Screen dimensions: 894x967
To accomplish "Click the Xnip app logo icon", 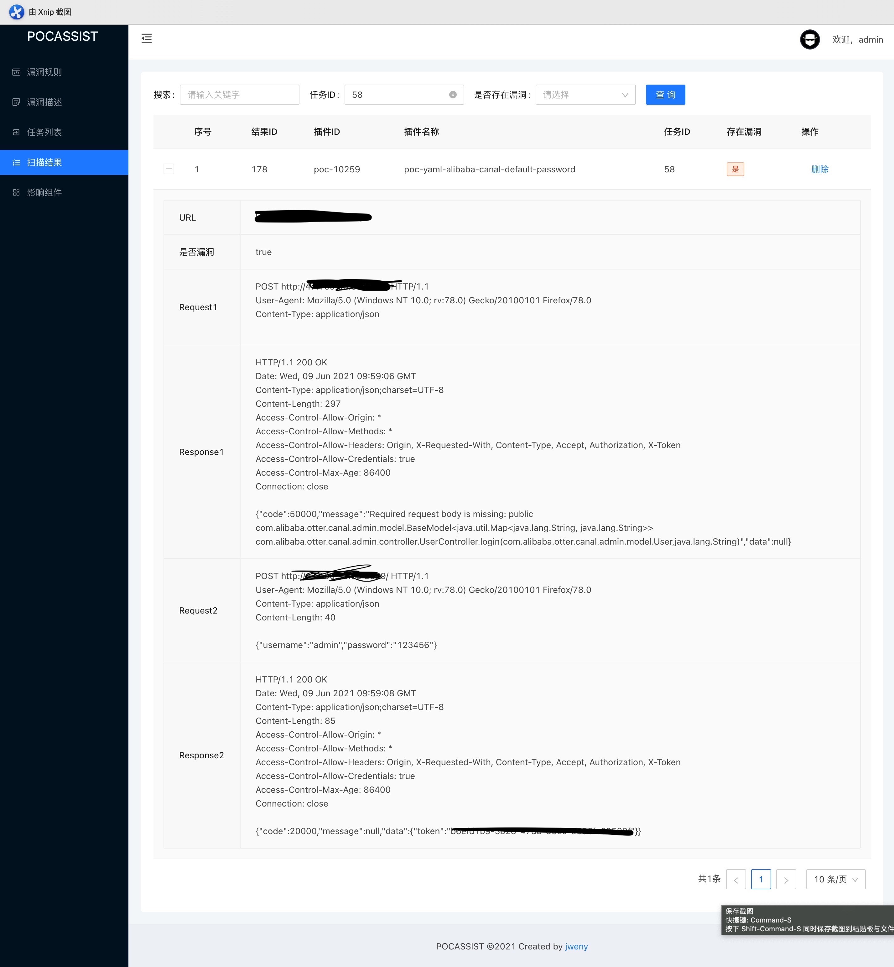I will point(17,12).
